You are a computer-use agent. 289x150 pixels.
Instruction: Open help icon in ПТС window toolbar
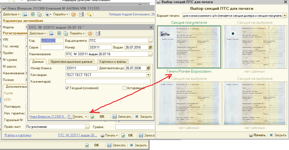90,33
